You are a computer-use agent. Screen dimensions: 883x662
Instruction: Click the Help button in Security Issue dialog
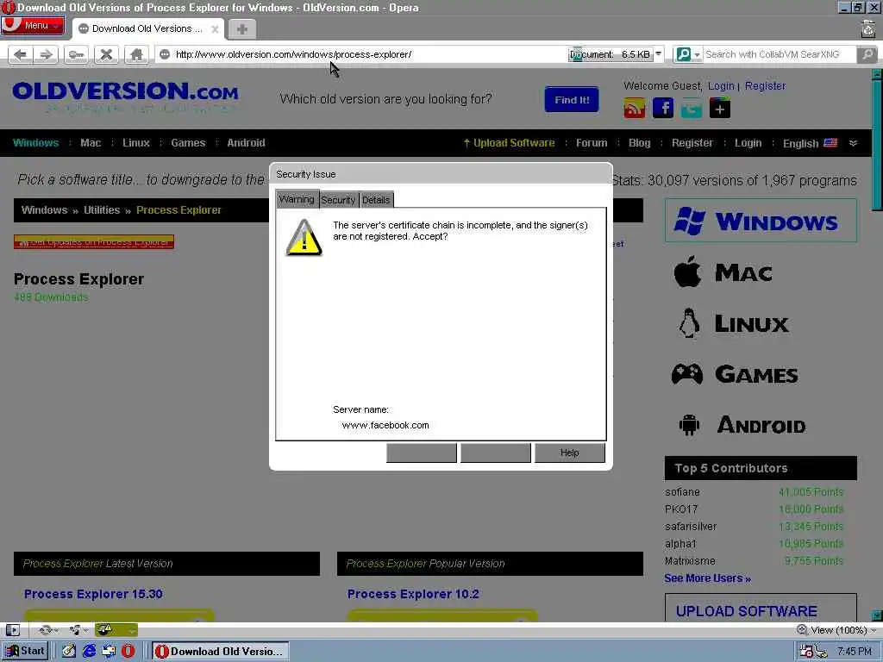click(x=569, y=453)
